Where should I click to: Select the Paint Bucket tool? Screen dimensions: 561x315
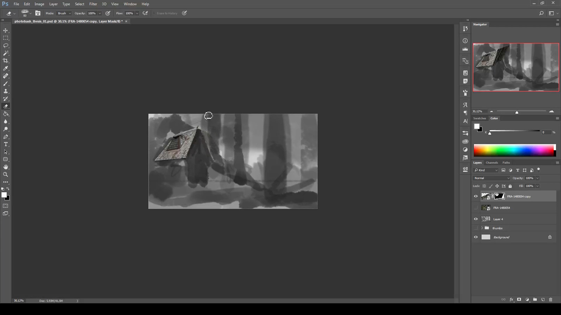tap(6, 114)
